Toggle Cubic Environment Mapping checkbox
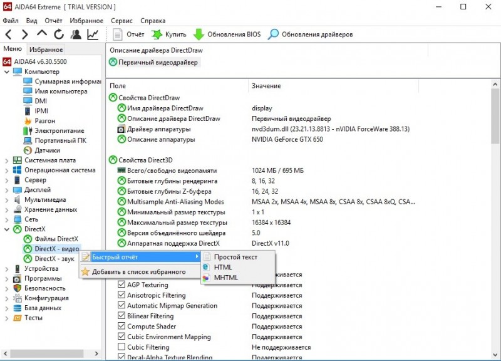501x361 pixels. [121, 337]
